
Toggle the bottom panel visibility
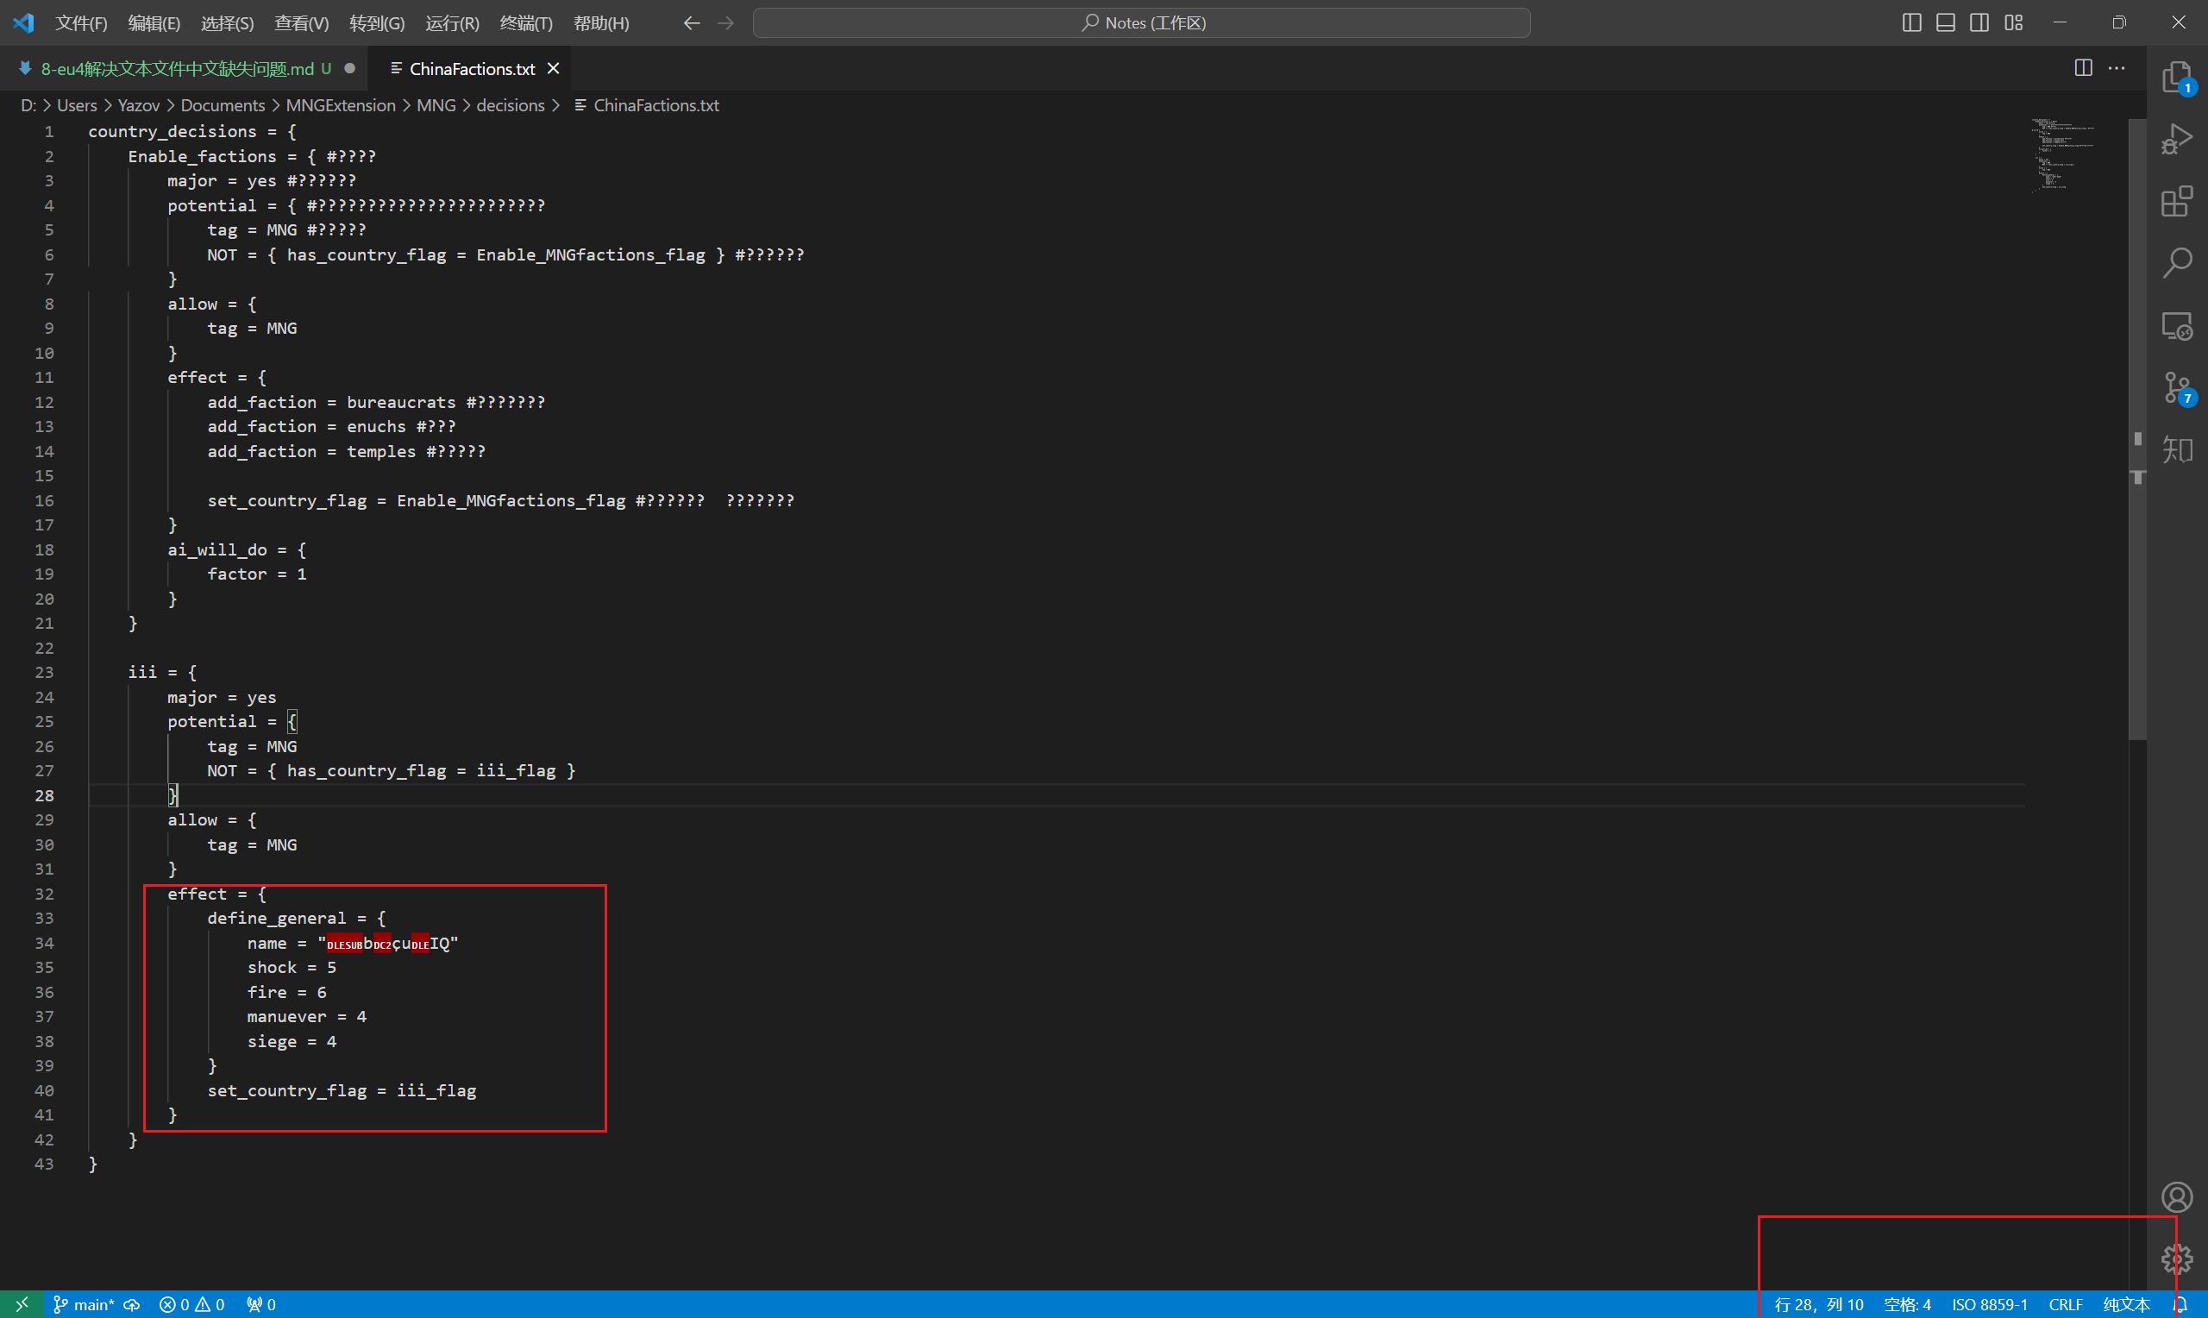click(x=1945, y=23)
